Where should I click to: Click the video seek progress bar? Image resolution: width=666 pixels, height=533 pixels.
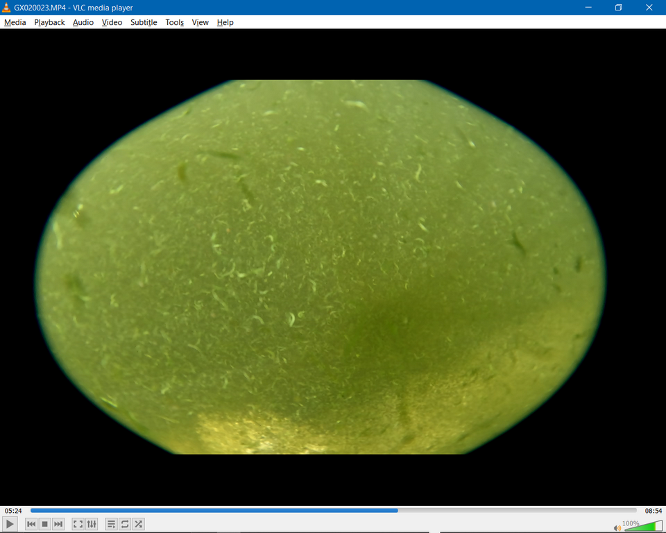pyautogui.click(x=333, y=510)
